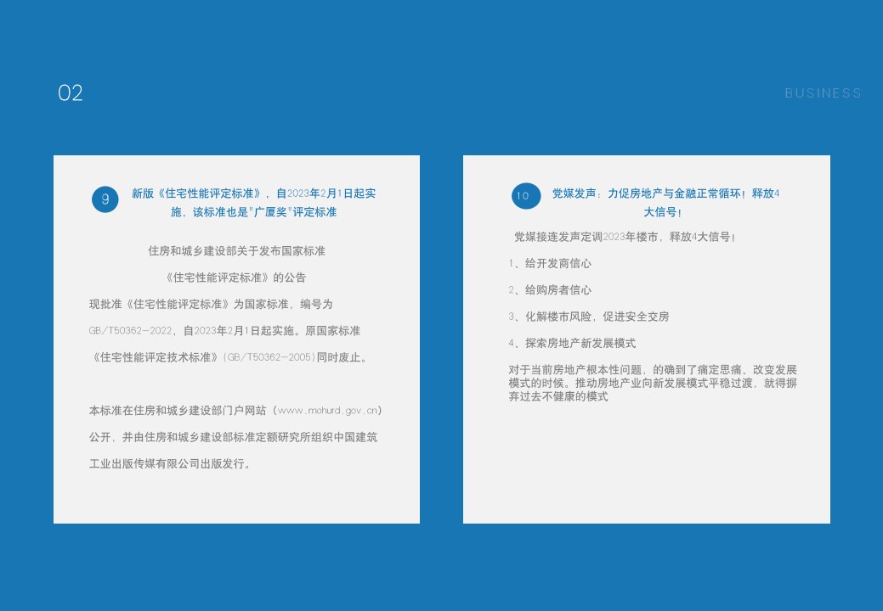Viewport: 883px width, 611px height.
Task: Click the 该标准也是"广厦奖"评定标准 subtitle line
Action: click(253, 212)
